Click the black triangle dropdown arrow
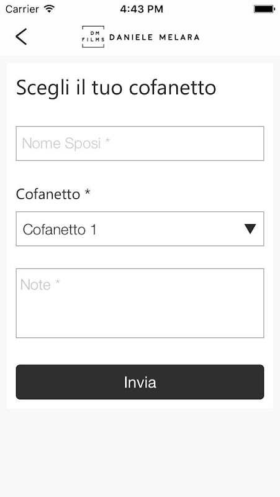The height and width of the screenshot is (497, 280). pos(250,229)
